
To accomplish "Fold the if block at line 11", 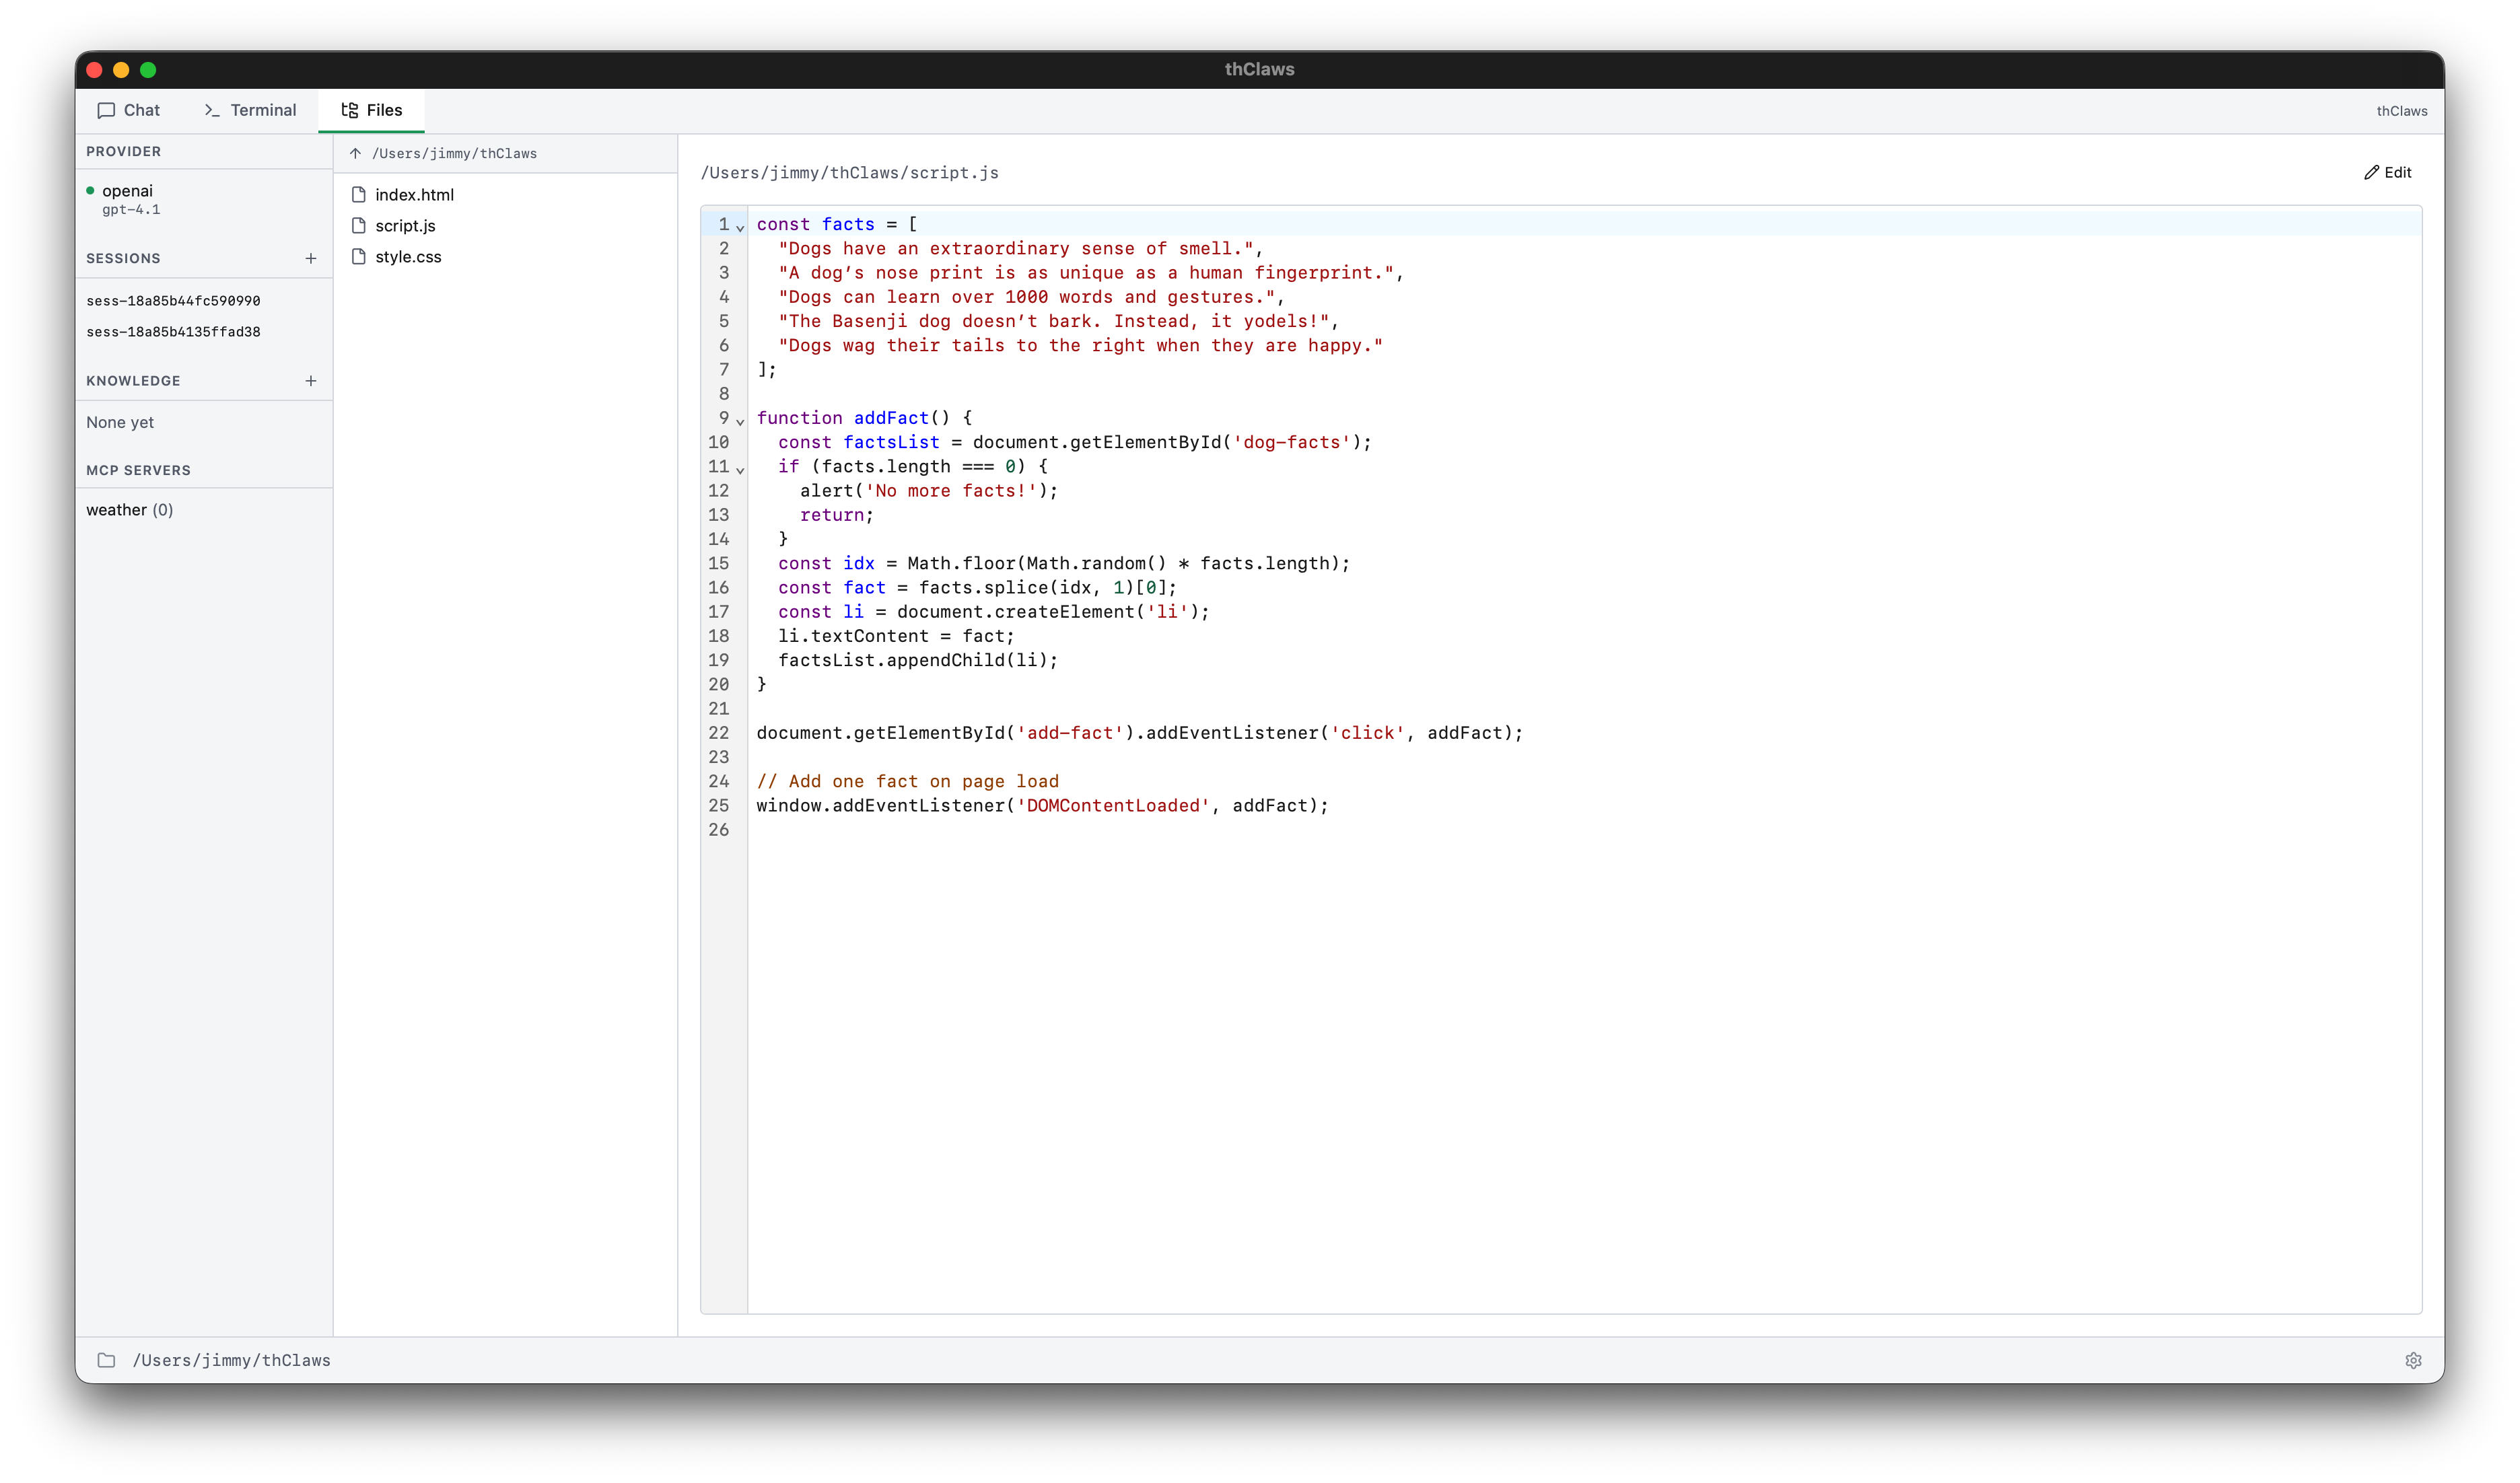I will coord(740,470).
